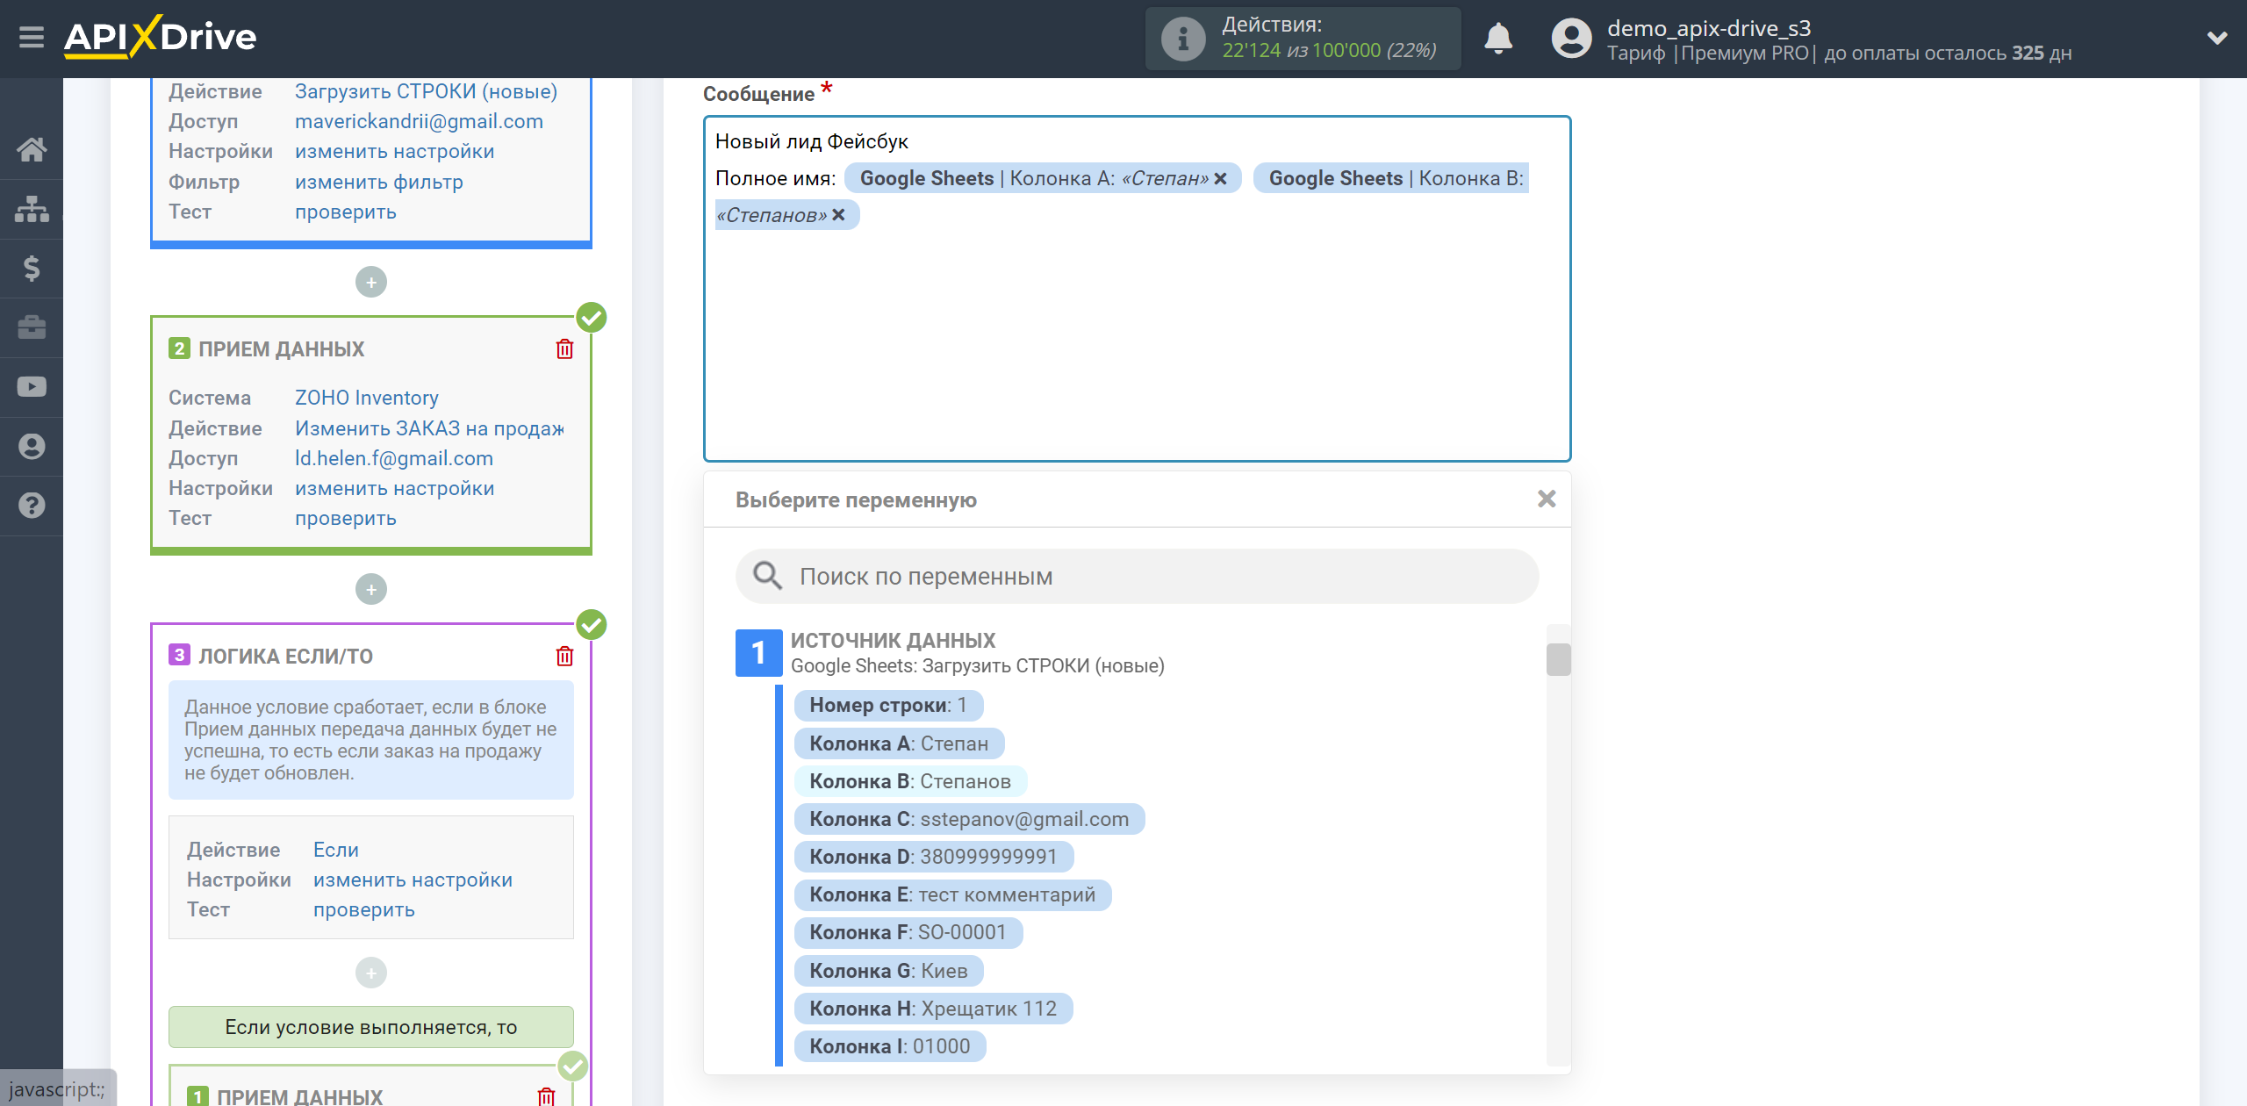
Task: Open the actions info icon
Action: click(x=1183, y=39)
